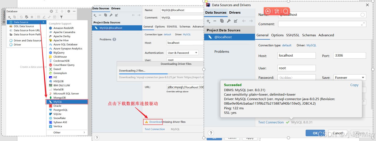Open Problems entry with badge 1
This screenshot has height=141, width=376.
click(108, 39)
